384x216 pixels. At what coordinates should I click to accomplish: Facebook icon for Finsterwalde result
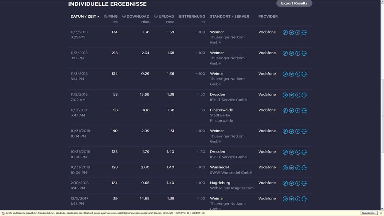298,110
